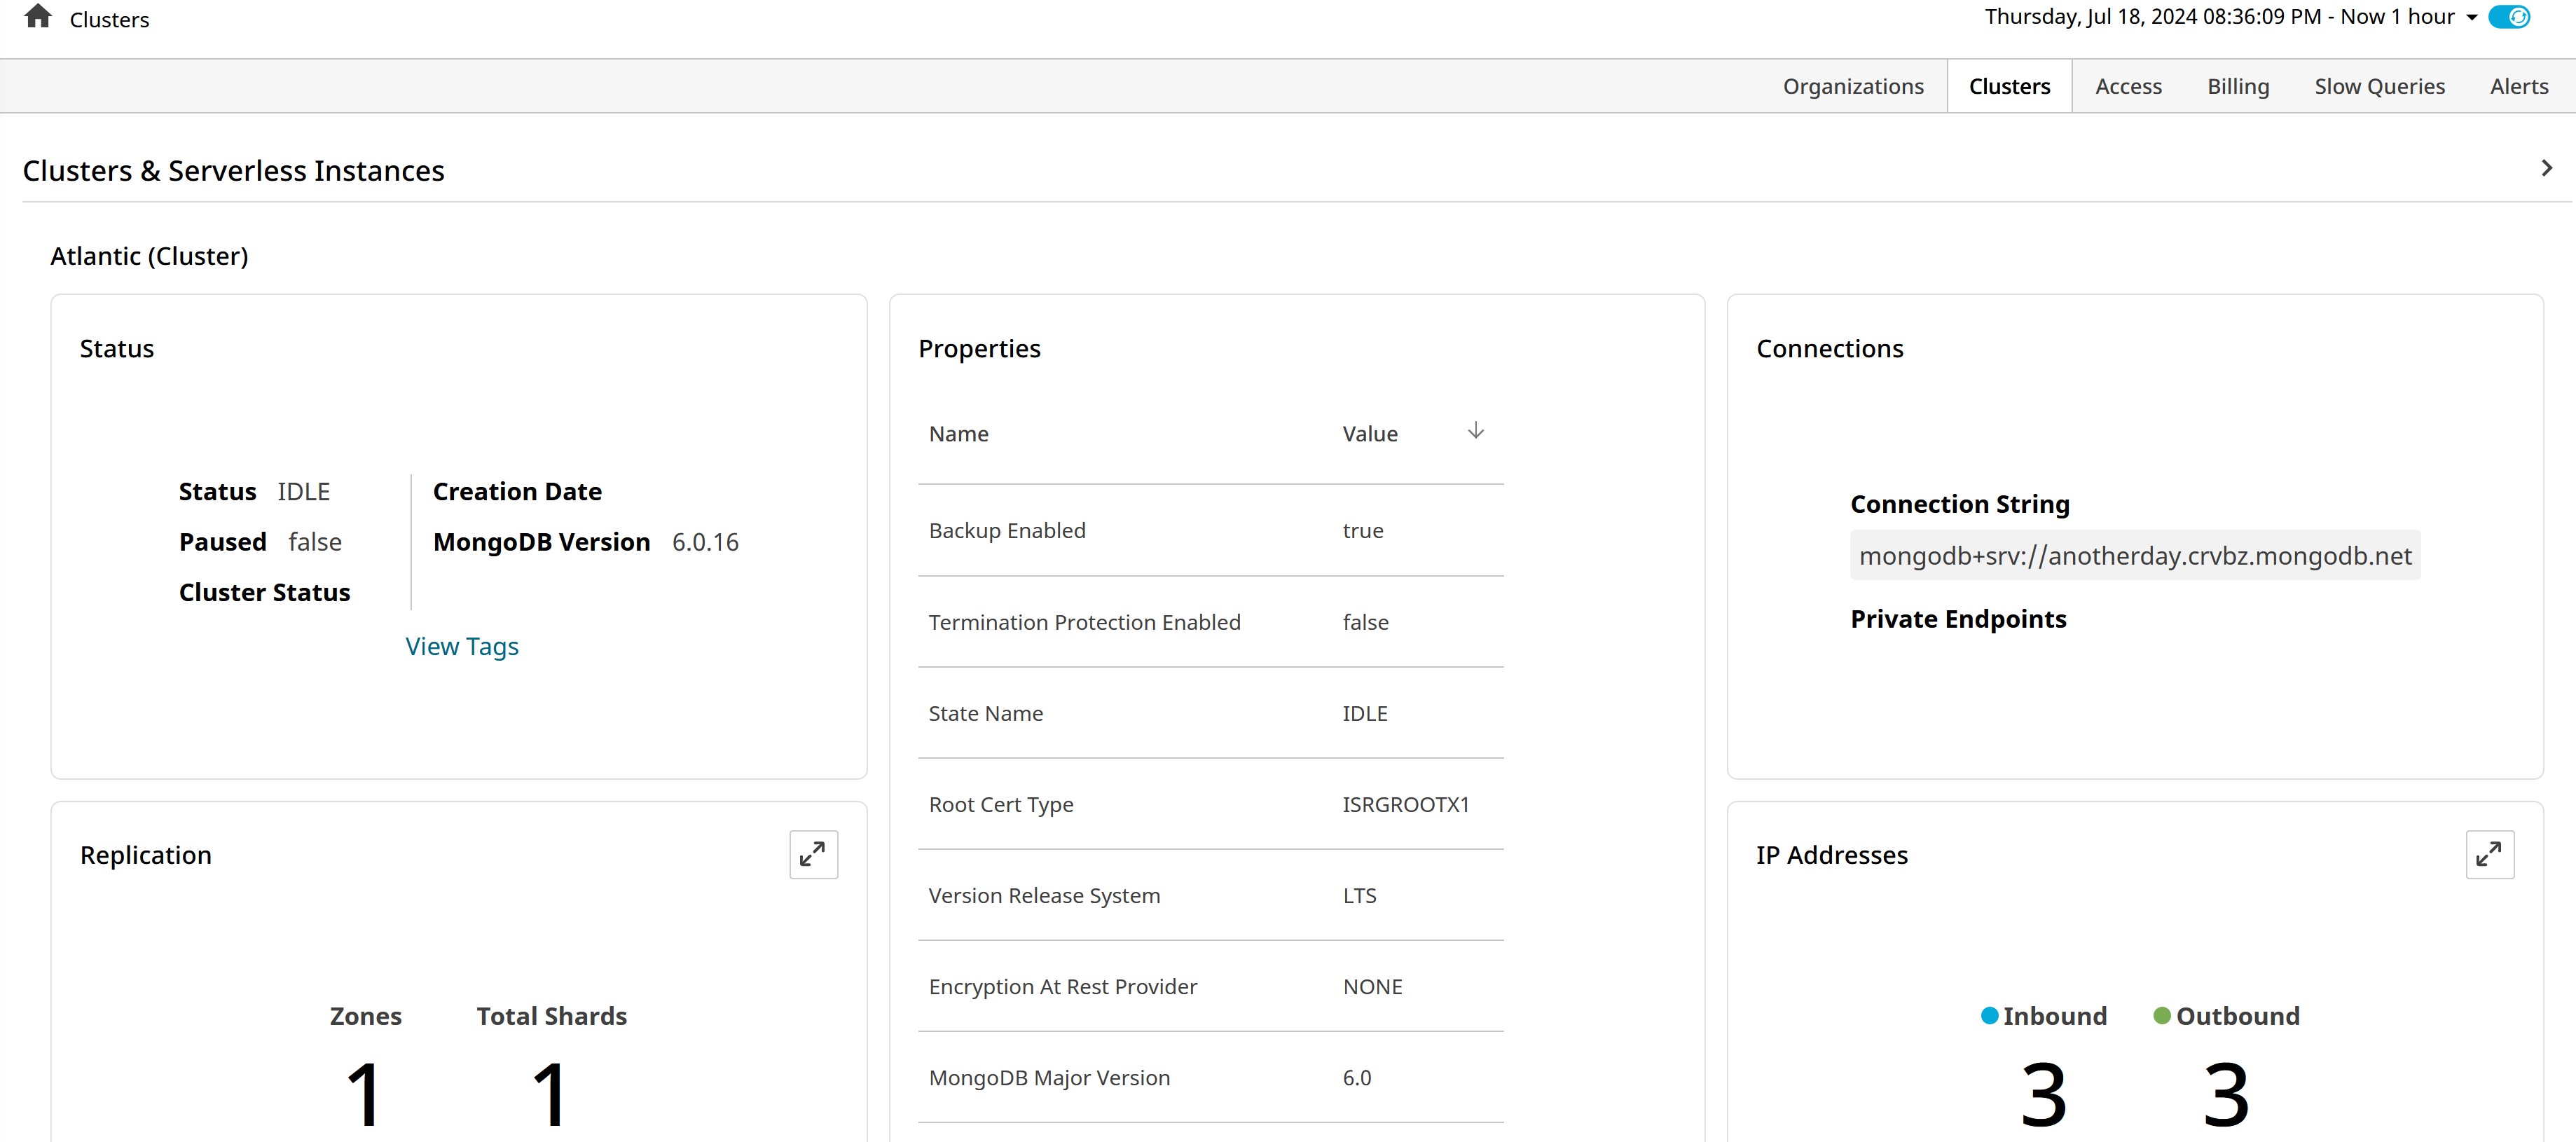2576x1142 pixels.
Task: Open the Organizations tab
Action: pos(1852,86)
